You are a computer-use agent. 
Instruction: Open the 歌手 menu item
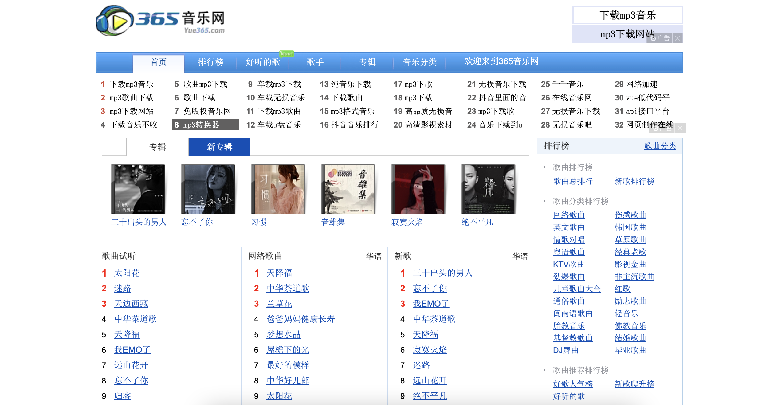pos(315,62)
